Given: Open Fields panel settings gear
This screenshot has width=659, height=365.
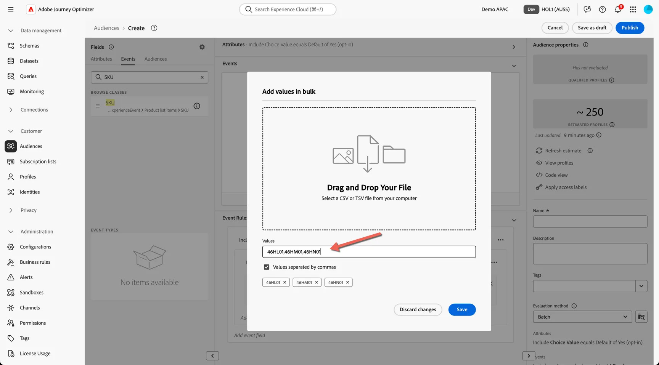Looking at the screenshot, I should pos(202,47).
